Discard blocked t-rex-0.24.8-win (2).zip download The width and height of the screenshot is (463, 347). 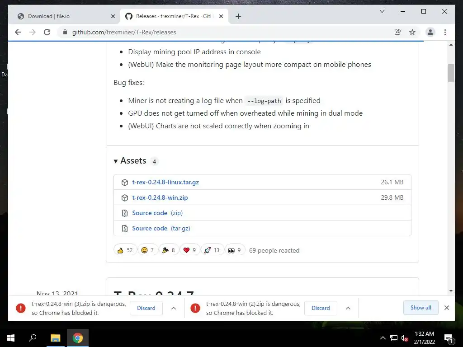(321, 308)
